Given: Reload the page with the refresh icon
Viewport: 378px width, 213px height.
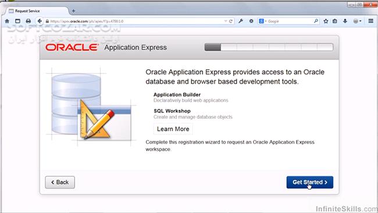Looking at the screenshot, I should point(231,21).
